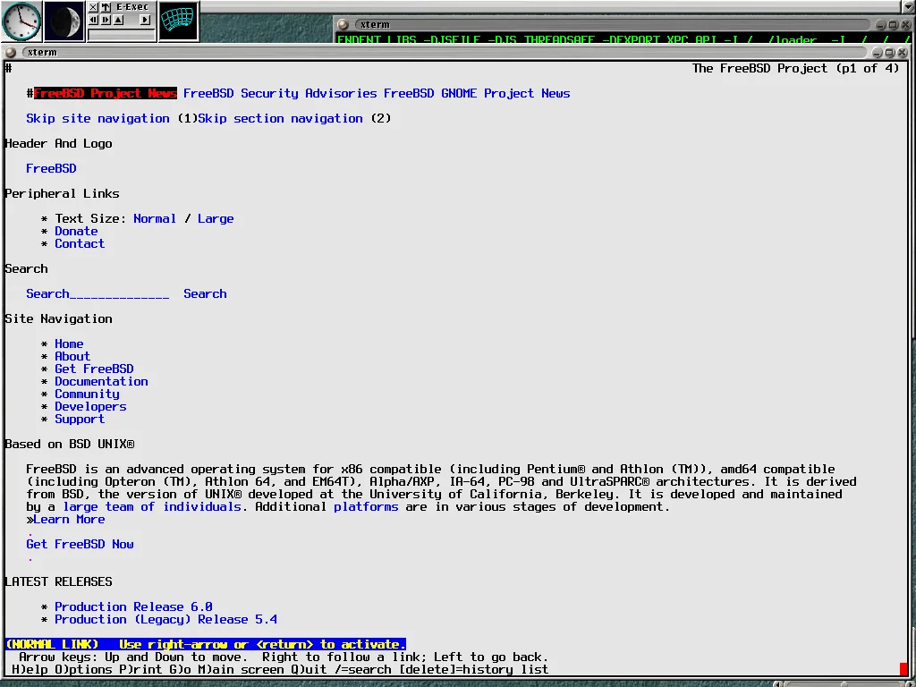This screenshot has height=687, width=916.
Task: Click inside the E-Exec command input bar
Action: [121, 36]
